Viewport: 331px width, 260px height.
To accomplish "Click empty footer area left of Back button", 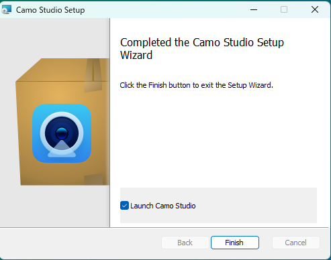I will click(81, 243).
